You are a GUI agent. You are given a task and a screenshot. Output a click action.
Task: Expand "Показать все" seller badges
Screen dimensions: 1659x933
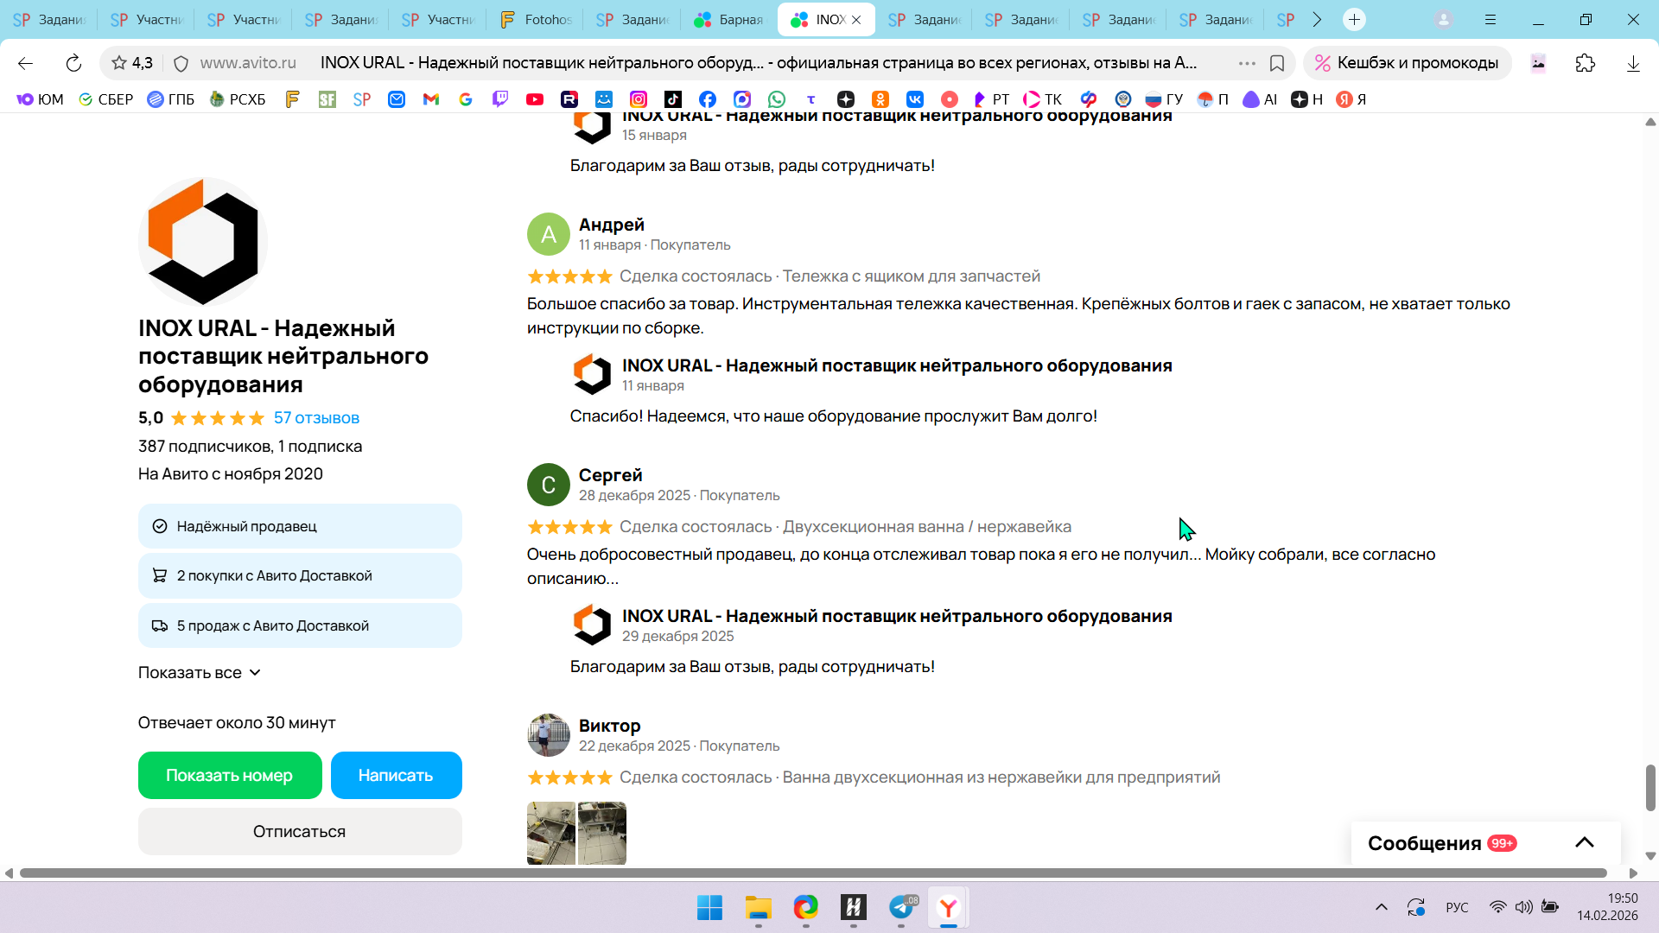[200, 672]
